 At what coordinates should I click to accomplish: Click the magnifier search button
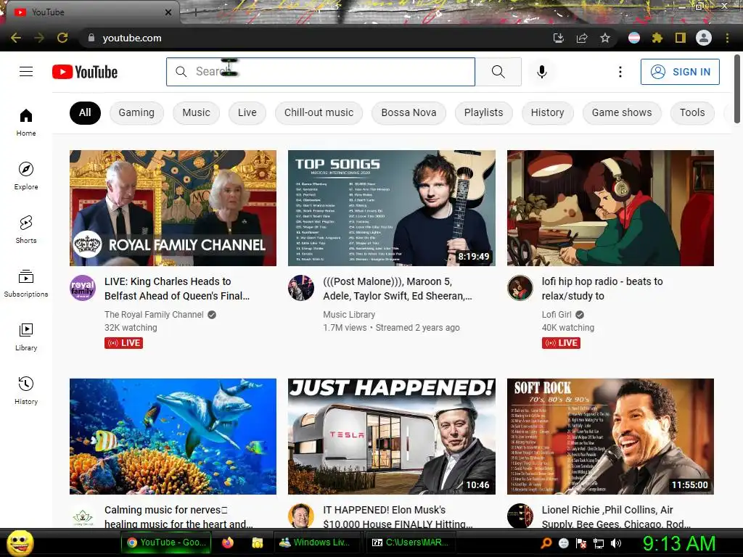[498, 72]
